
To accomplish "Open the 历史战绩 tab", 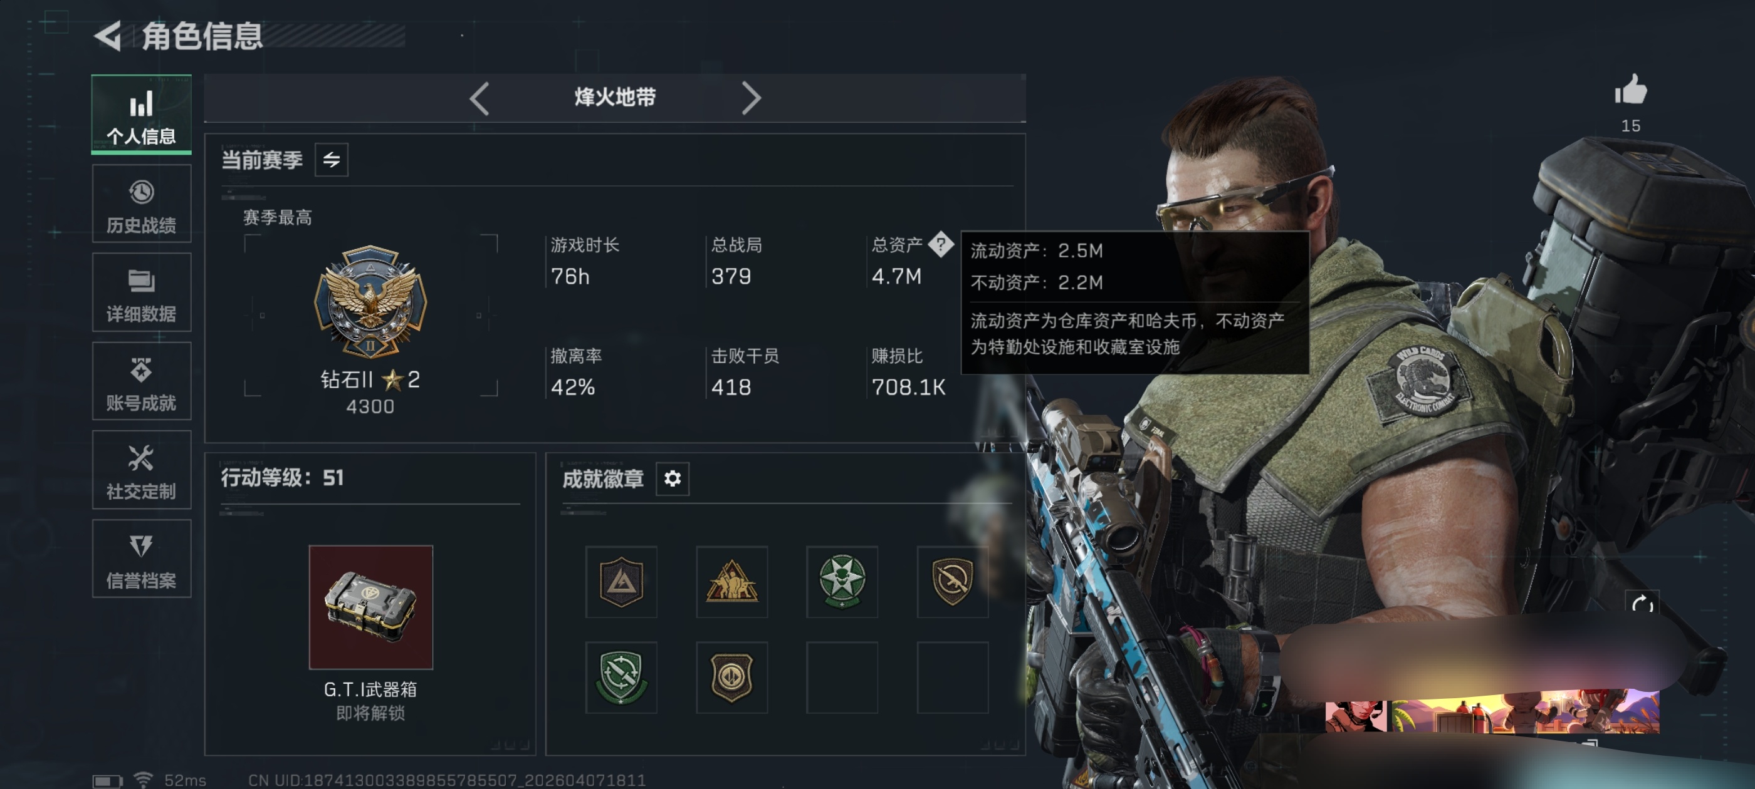I will pos(142,204).
